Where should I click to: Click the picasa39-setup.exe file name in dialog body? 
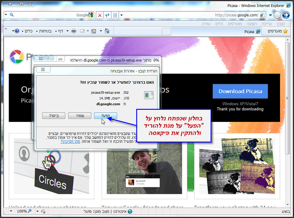[105, 93]
